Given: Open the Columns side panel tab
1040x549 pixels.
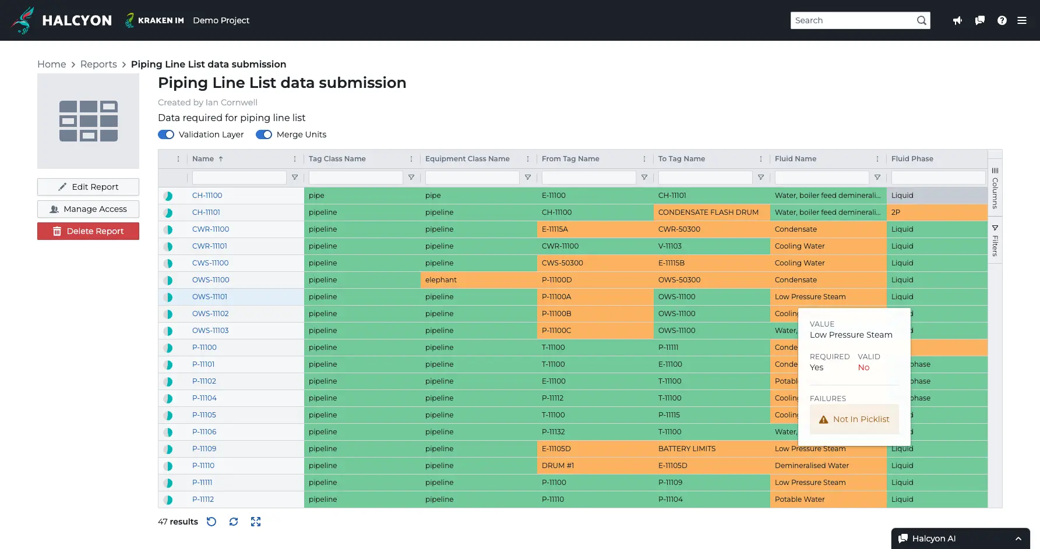Looking at the screenshot, I should tap(995, 189).
